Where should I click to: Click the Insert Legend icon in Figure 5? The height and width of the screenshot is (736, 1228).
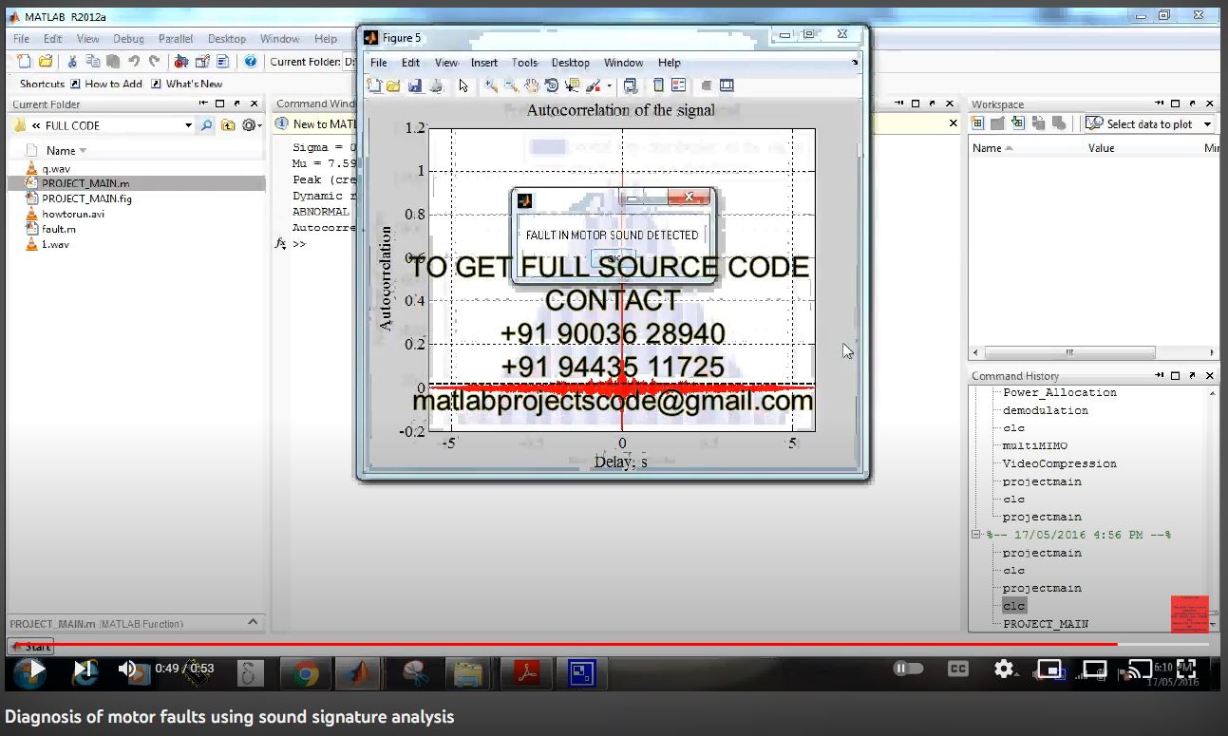click(x=678, y=85)
